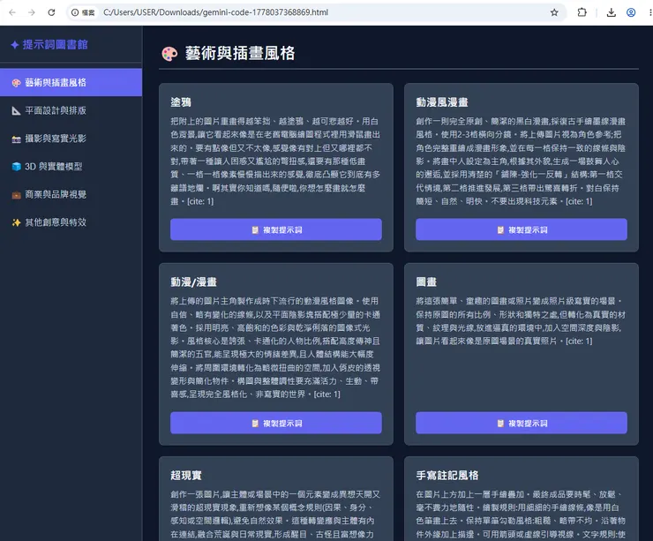Click the camera icon beside 攝影與寫實光影

pyautogui.click(x=16, y=139)
